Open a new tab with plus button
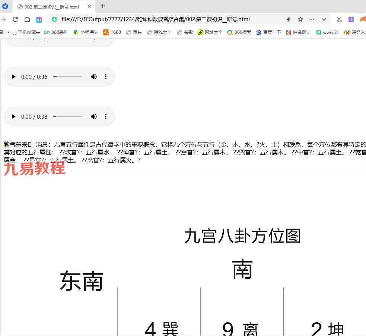The width and height of the screenshot is (366, 336). [x=103, y=6]
